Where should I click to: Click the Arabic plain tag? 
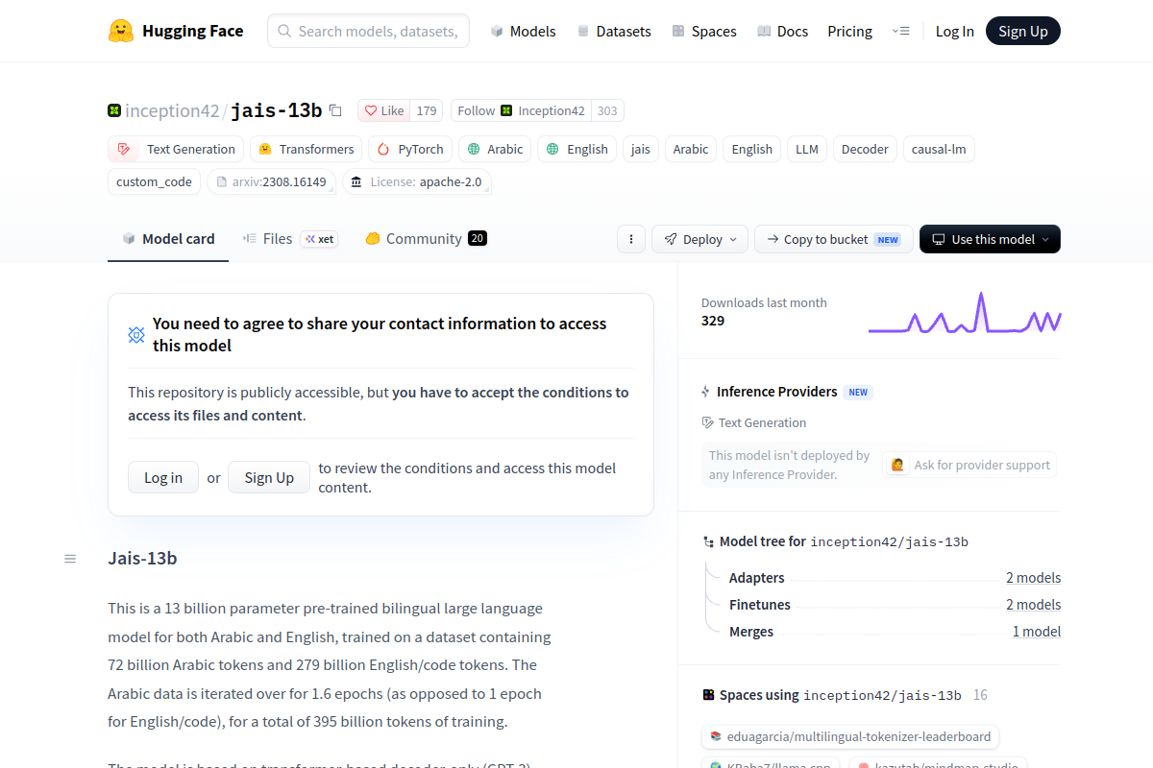[x=691, y=149]
